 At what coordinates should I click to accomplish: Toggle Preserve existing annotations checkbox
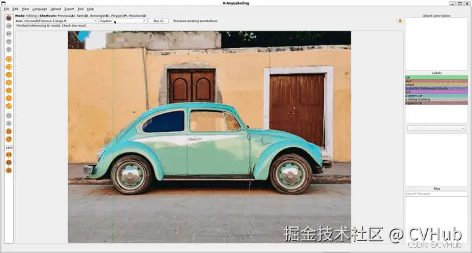coord(171,21)
